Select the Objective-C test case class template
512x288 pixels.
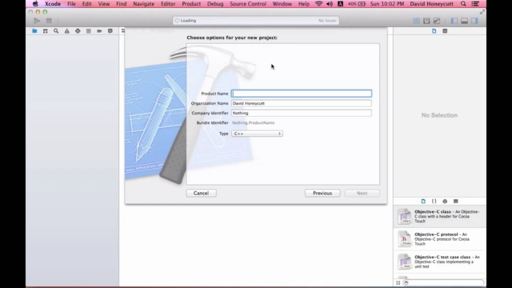click(439, 261)
